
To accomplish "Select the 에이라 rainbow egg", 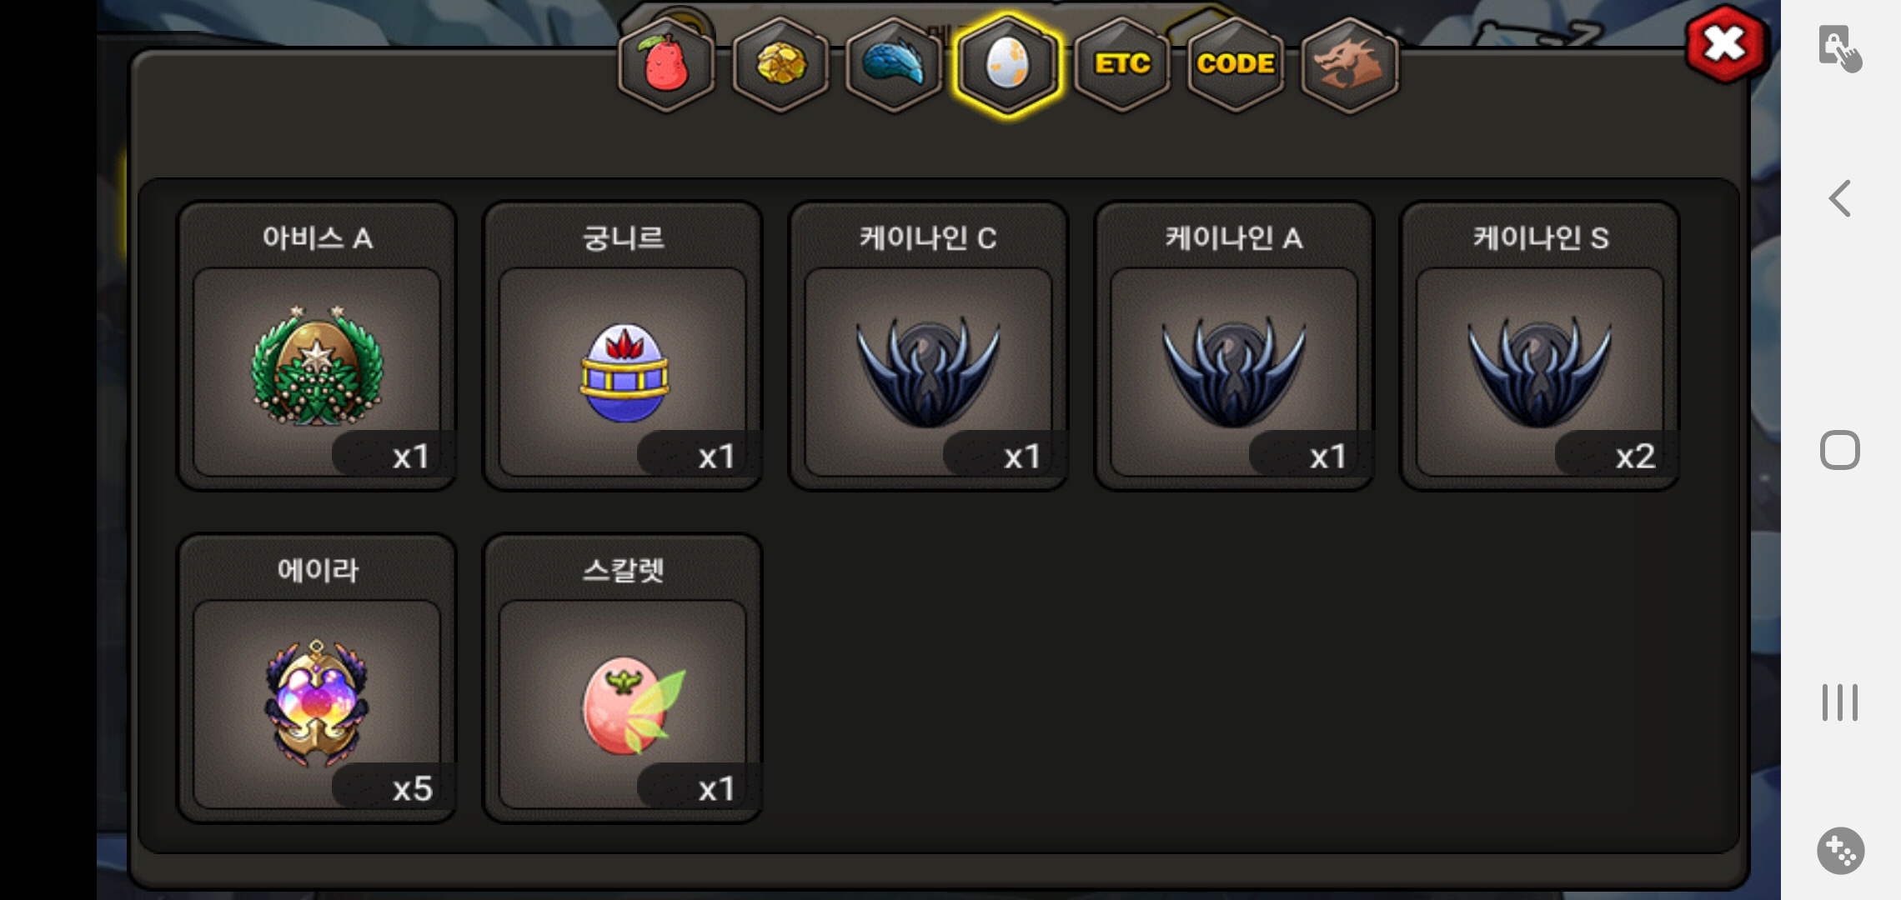I will pyautogui.click(x=317, y=678).
